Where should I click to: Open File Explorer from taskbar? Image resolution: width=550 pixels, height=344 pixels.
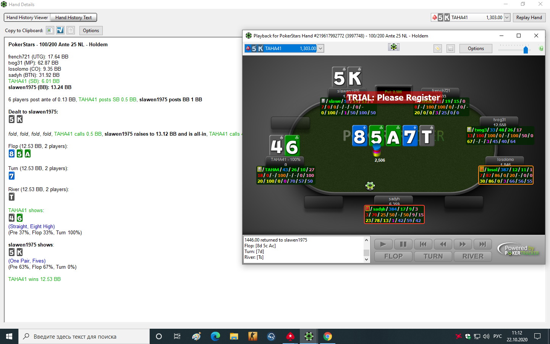(x=234, y=336)
